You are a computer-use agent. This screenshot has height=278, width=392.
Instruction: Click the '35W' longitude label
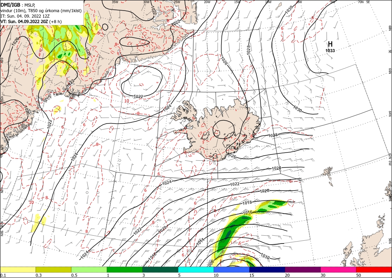[x=115, y=2]
